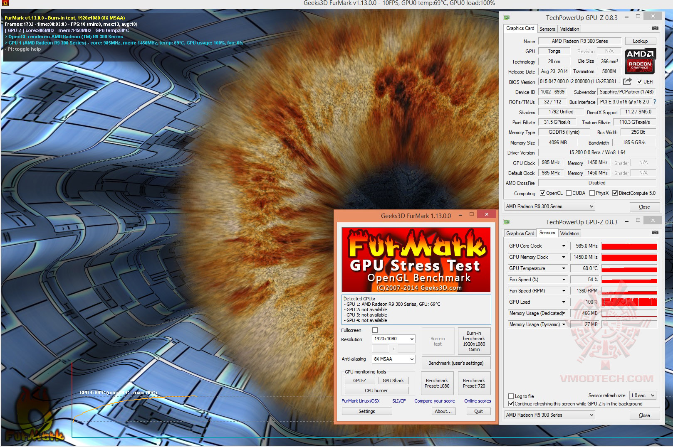Toggle the DirectCompute 5.0 checkbox
The image size is (673, 447).
pos(615,193)
